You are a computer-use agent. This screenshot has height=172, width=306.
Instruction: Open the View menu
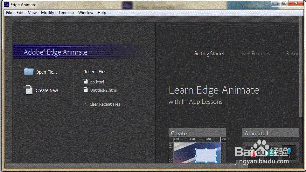point(32,13)
